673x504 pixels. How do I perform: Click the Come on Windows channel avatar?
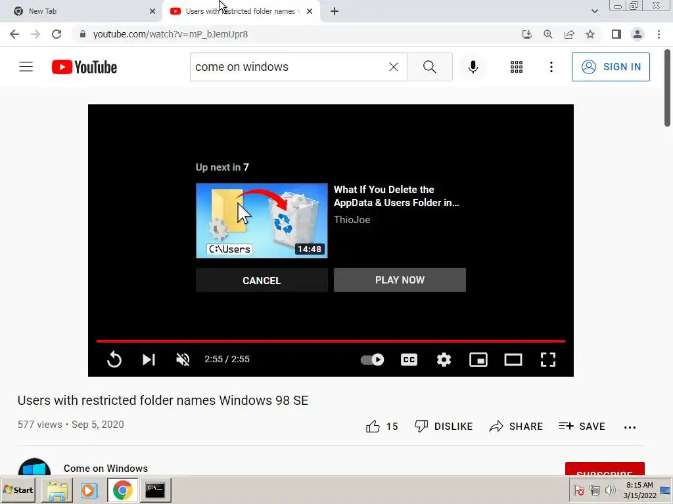(x=34, y=467)
